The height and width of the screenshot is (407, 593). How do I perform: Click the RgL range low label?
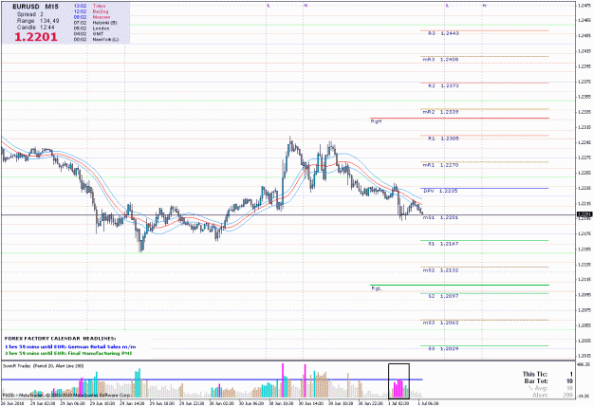(x=376, y=288)
